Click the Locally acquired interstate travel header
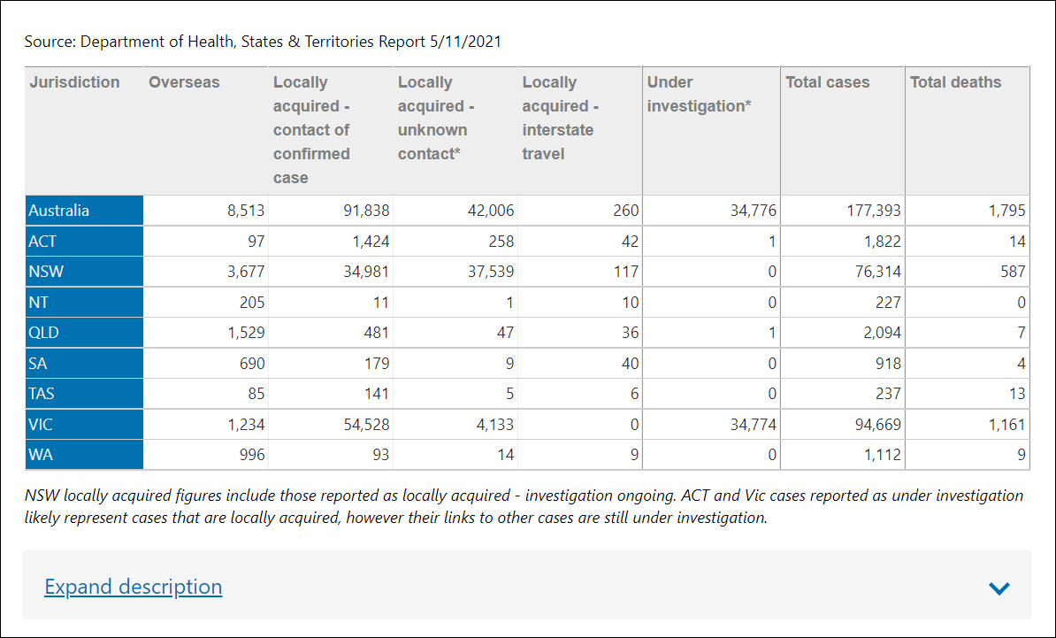1056x638 pixels. (561, 118)
